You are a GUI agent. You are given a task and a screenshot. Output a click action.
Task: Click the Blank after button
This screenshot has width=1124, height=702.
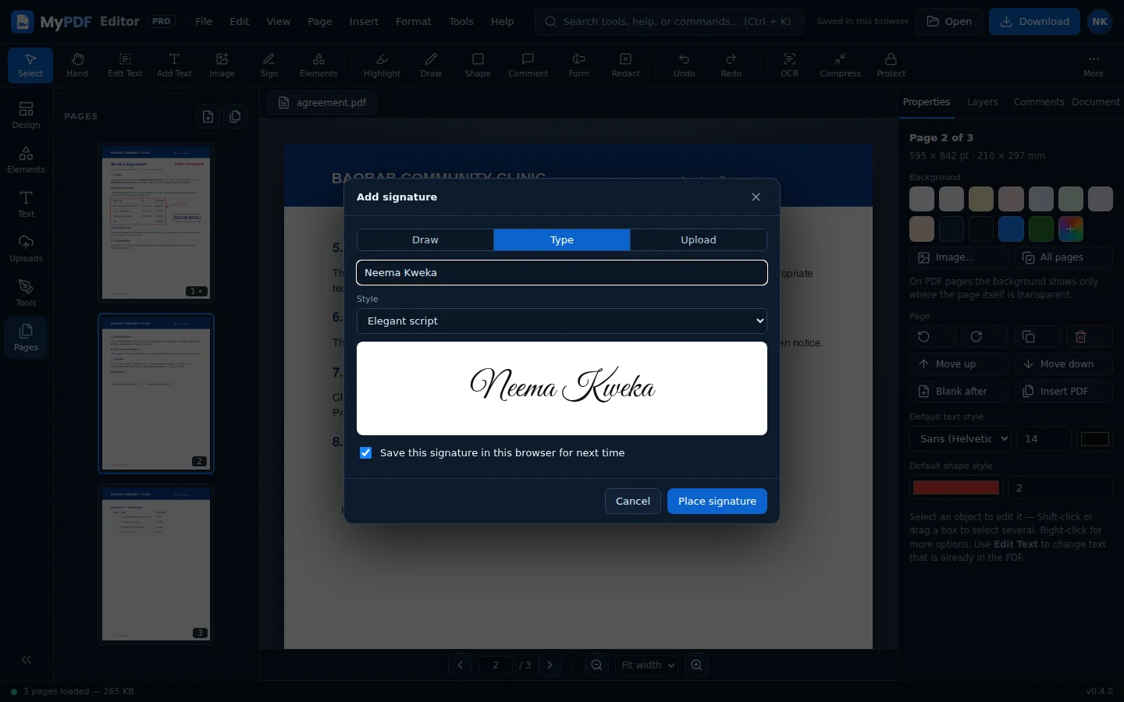[959, 392]
